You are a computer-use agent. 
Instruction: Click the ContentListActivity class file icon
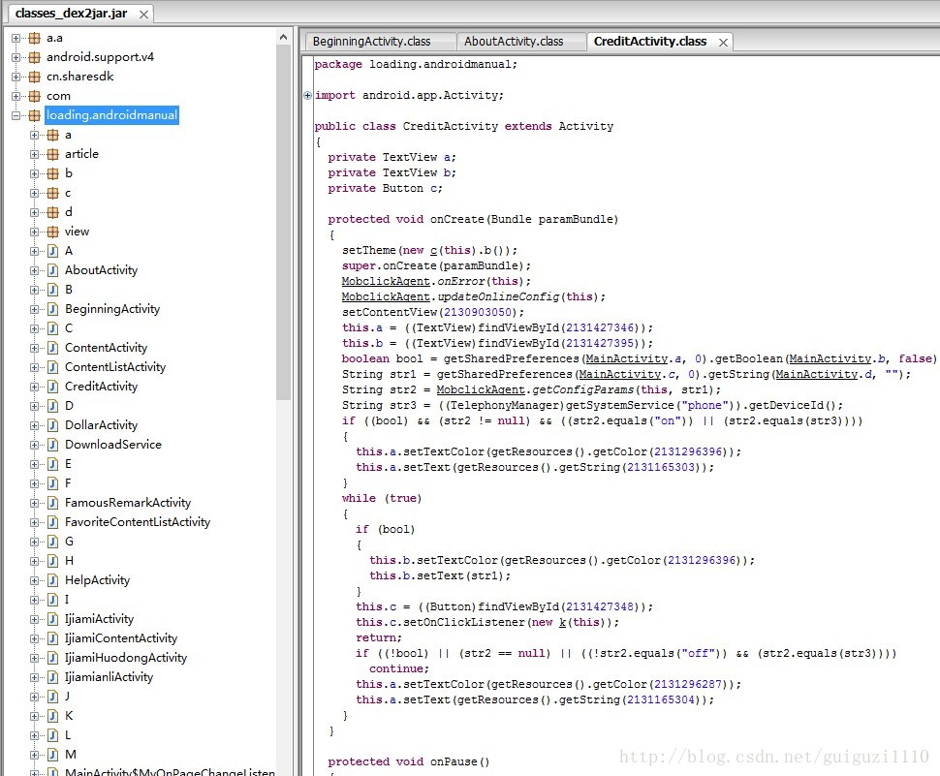coord(52,367)
